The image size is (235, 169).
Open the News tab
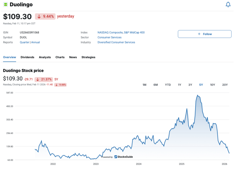(73, 57)
